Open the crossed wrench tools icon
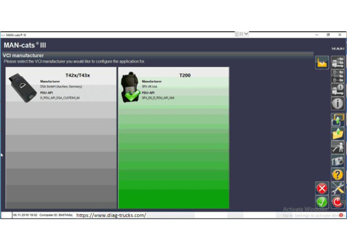 pyautogui.click(x=338, y=187)
